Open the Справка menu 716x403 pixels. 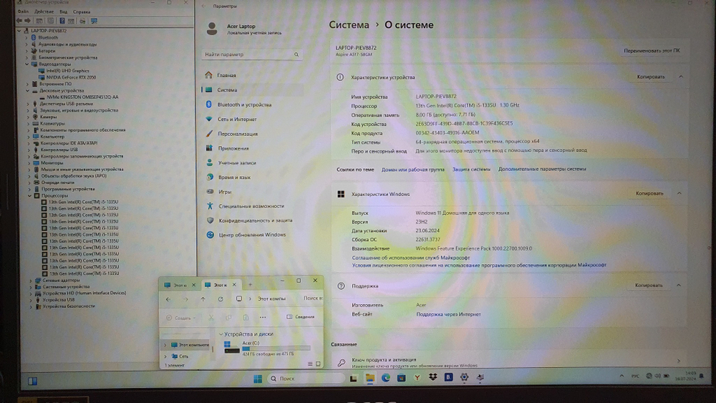82,11
